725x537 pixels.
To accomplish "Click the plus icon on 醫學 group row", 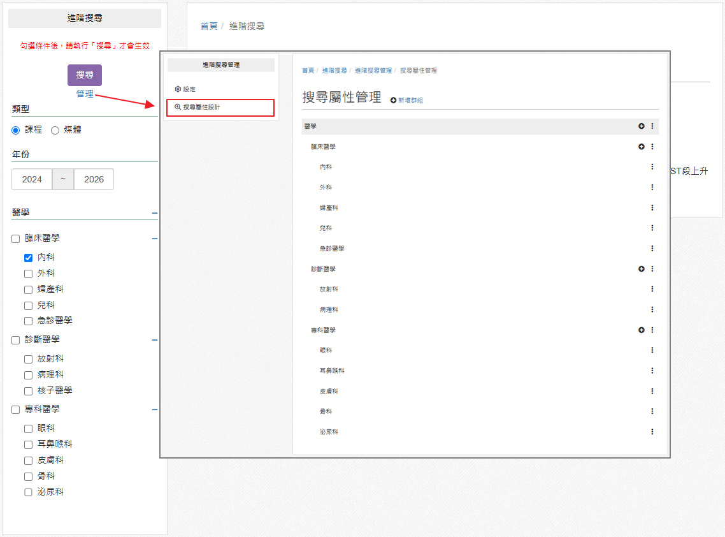I will (642, 126).
